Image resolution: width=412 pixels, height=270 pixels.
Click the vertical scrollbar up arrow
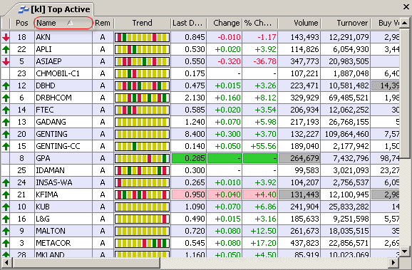tap(405, 24)
